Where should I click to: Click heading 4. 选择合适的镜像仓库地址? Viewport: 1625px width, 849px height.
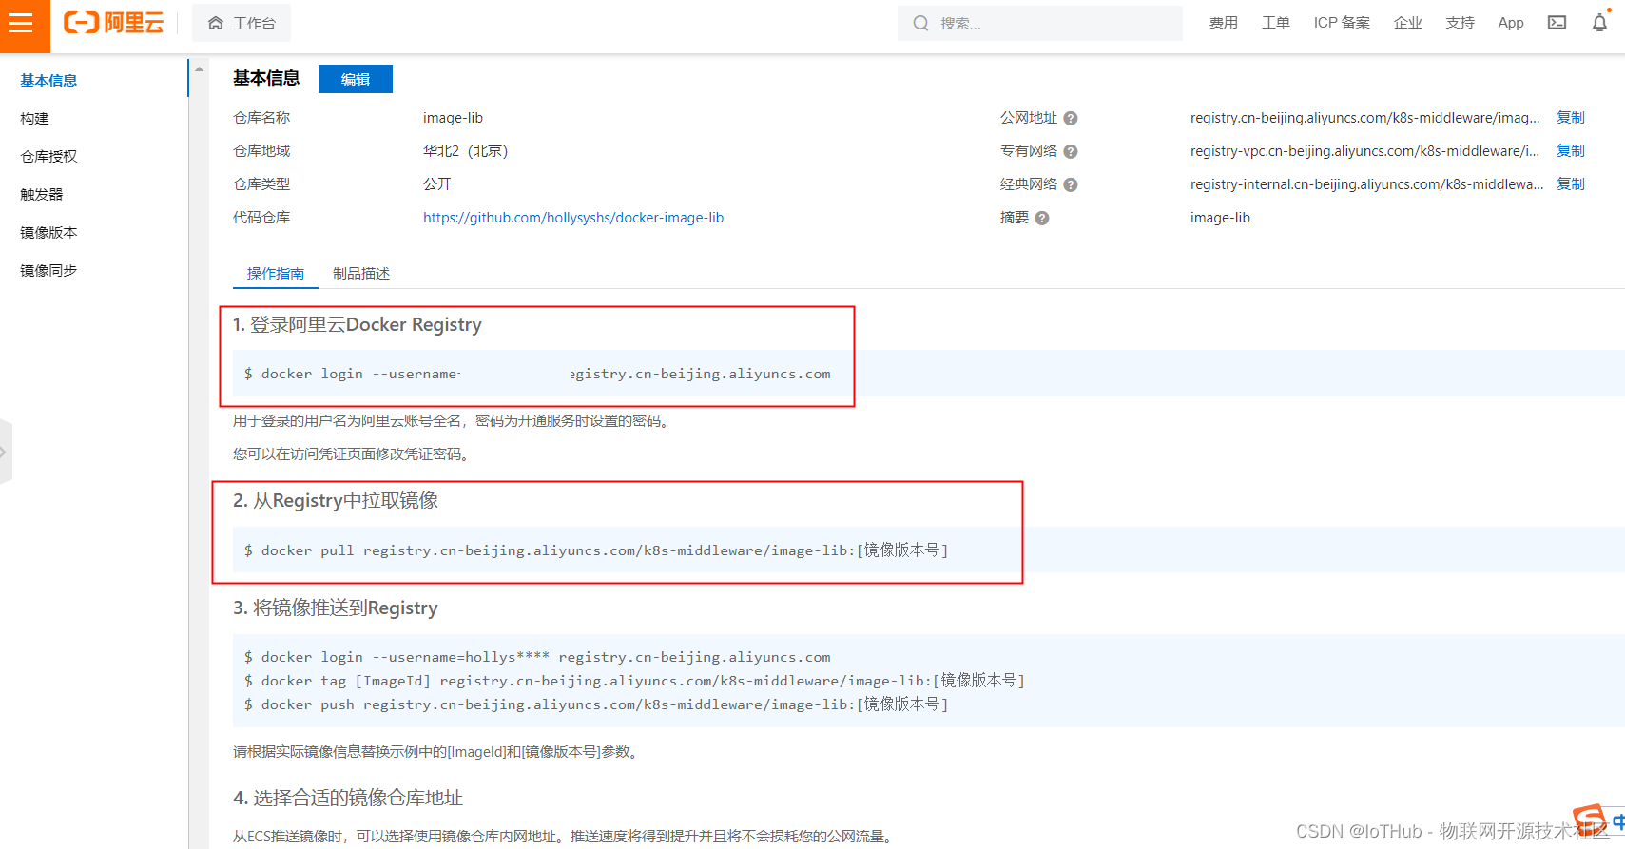coord(348,798)
